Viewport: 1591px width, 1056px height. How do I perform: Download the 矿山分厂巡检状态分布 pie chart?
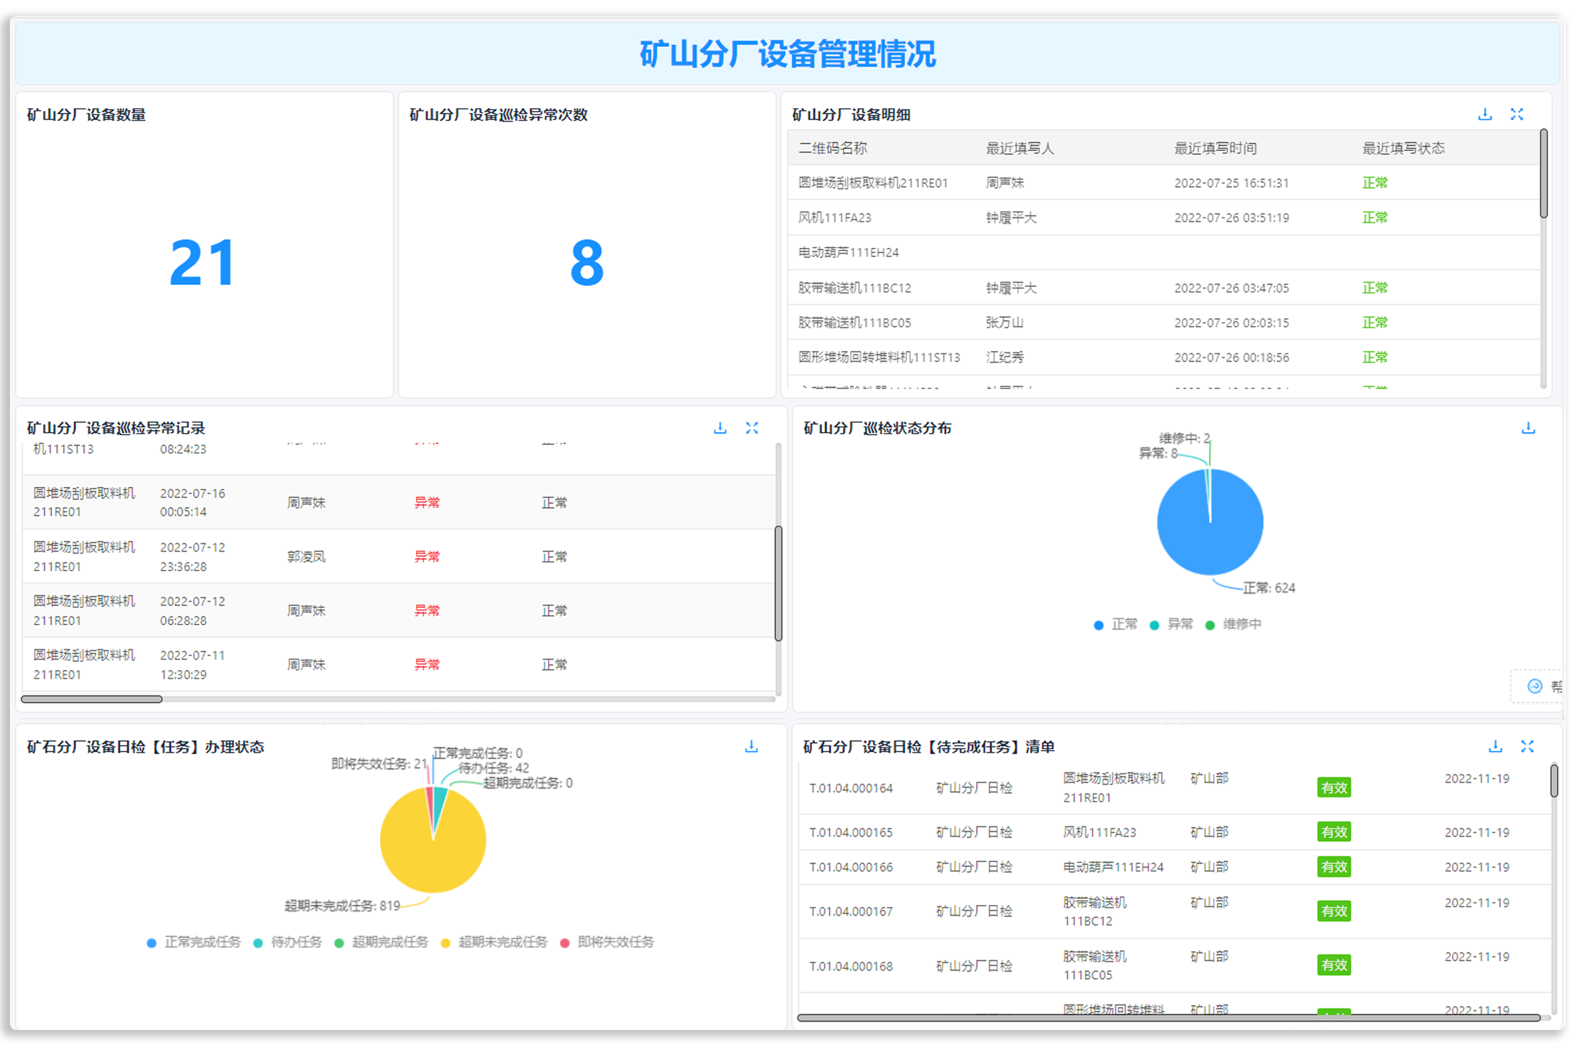coord(1528,427)
